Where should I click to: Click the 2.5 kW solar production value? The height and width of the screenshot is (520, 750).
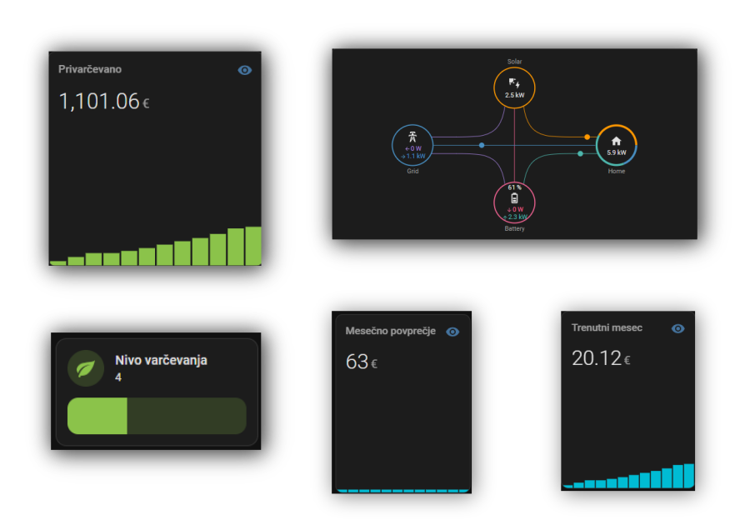pyautogui.click(x=514, y=94)
